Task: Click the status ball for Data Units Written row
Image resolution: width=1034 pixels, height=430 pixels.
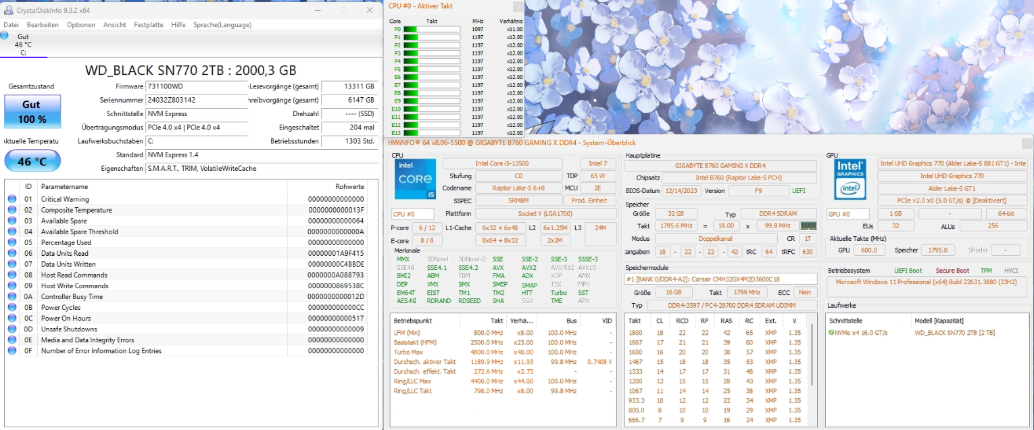Action: point(12,264)
